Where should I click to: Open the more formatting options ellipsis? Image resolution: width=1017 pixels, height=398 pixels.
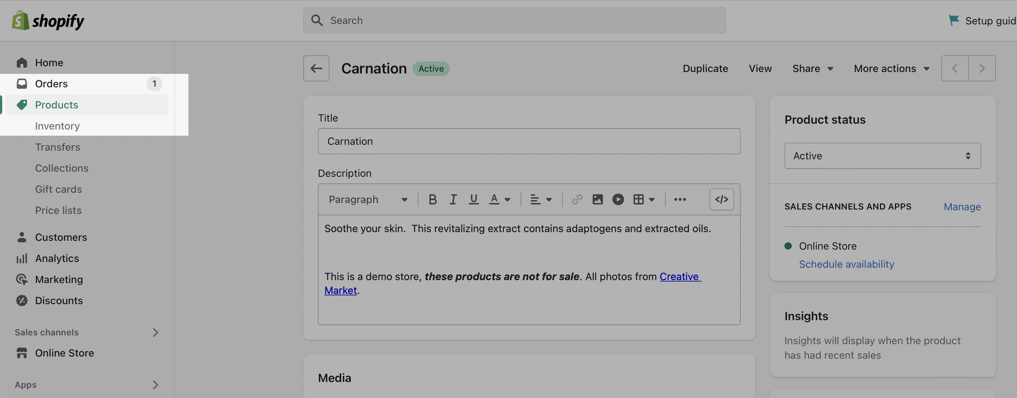(x=679, y=199)
